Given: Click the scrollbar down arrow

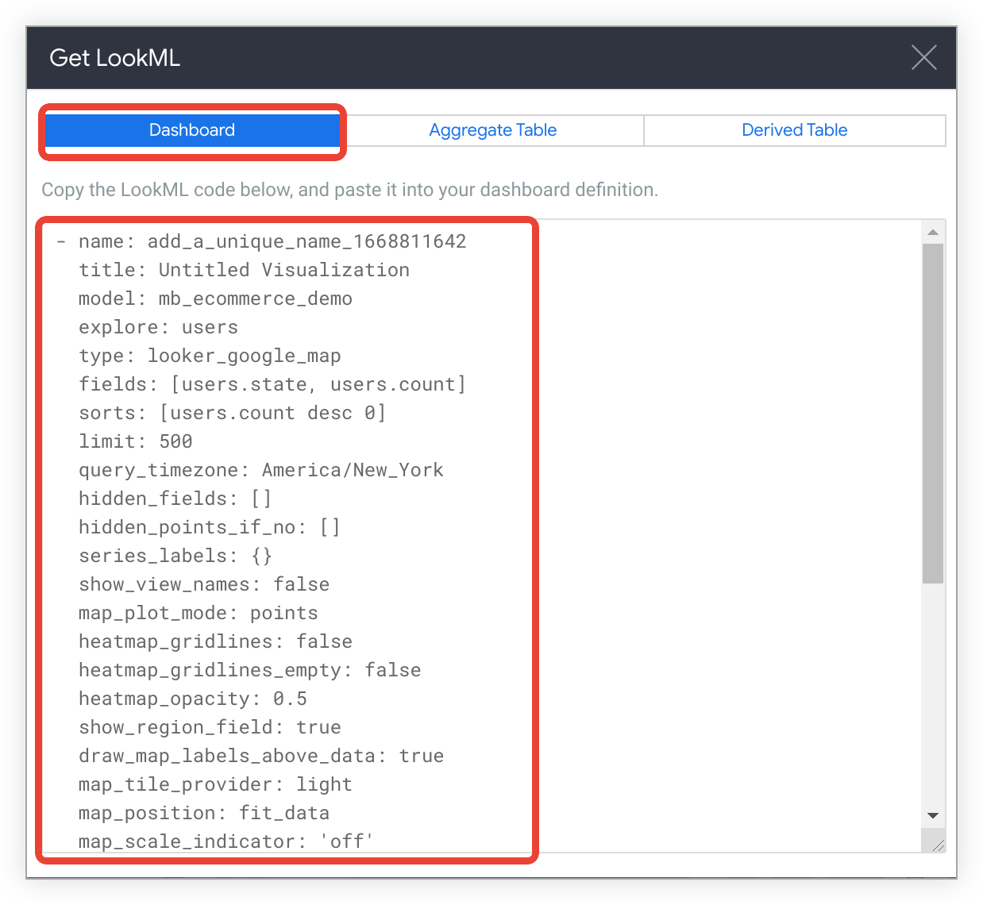Looking at the screenshot, I should (x=933, y=815).
